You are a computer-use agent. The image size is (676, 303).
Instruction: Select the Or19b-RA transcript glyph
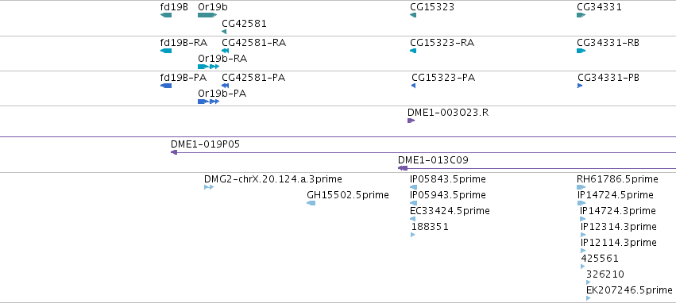(x=209, y=67)
